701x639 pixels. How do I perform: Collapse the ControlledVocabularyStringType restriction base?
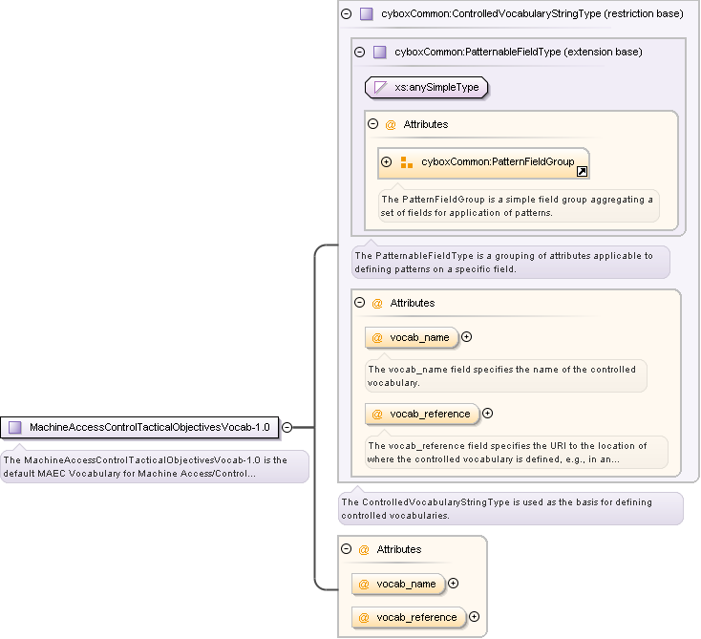click(346, 14)
